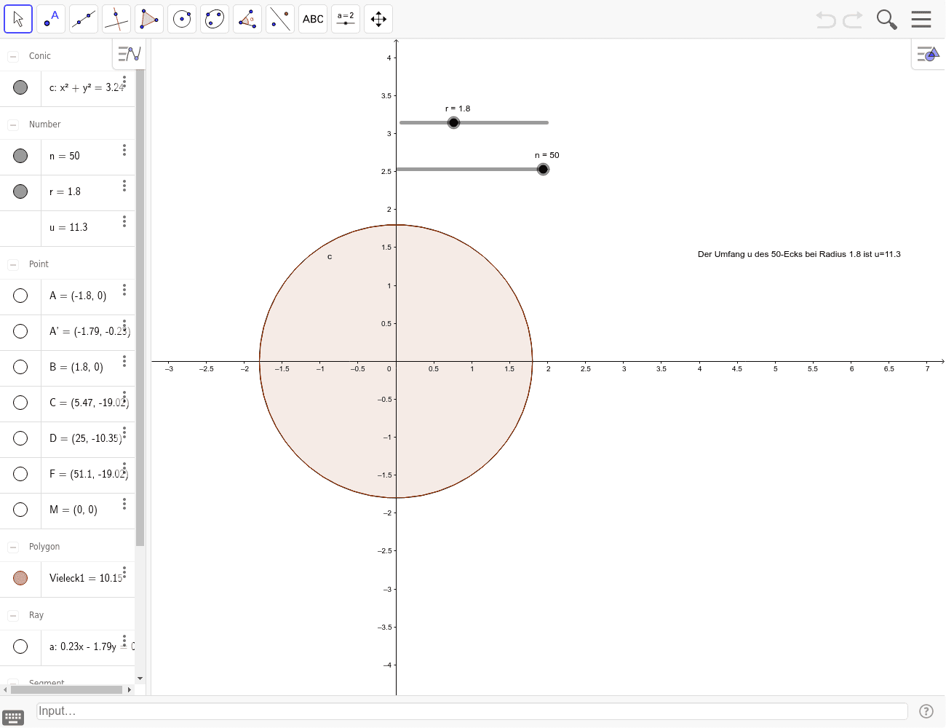Collapse the Number group
Image resolution: width=946 pixels, height=728 pixels.
pyautogui.click(x=13, y=124)
